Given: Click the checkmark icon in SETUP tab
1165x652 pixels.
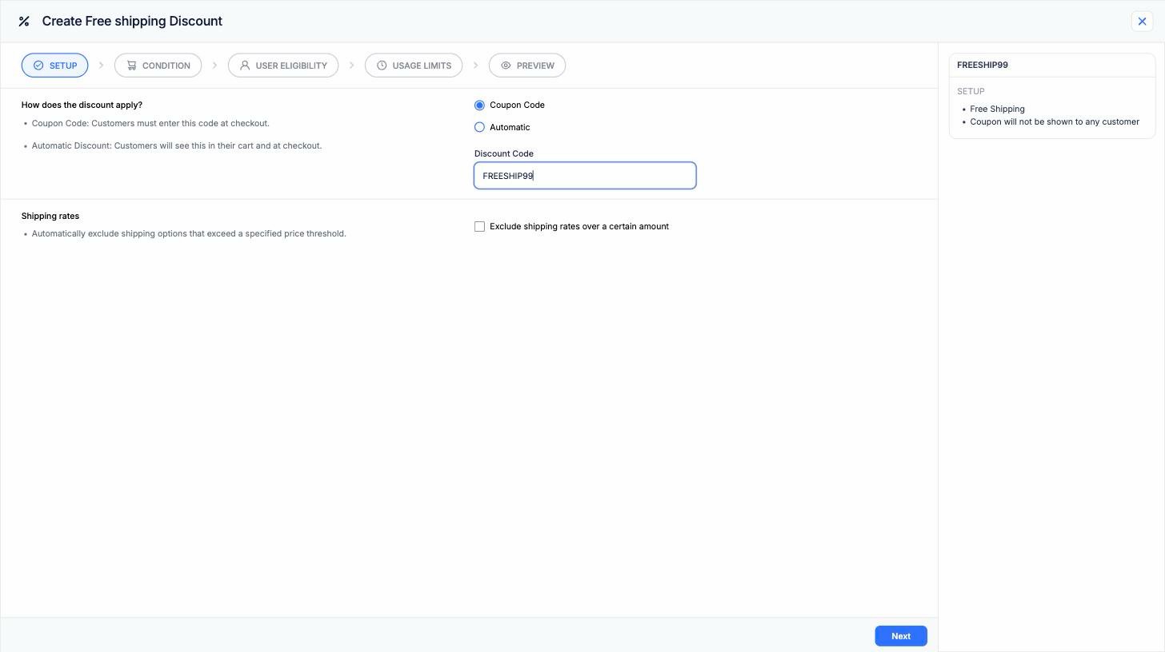Looking at the screenshot, I should point(38,66).
